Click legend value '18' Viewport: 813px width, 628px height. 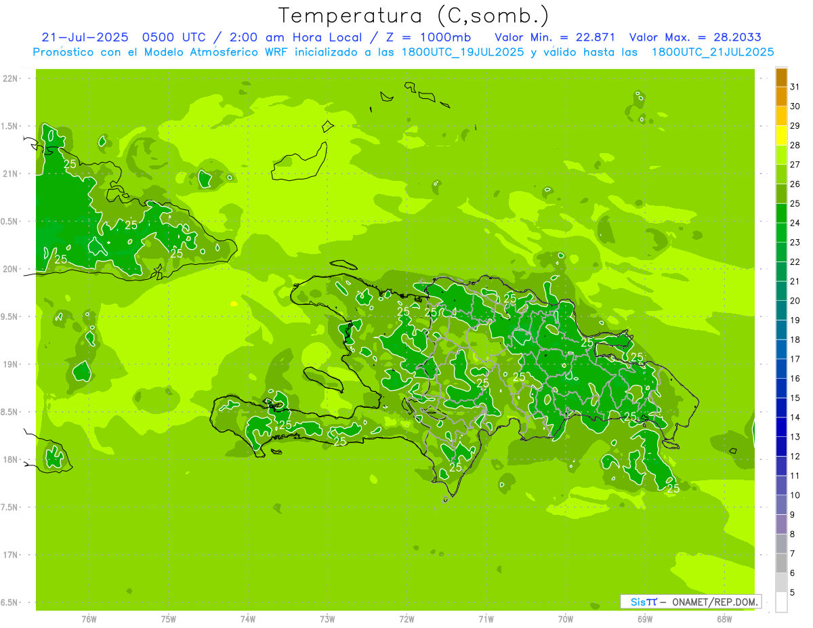[x=795, y=339]
